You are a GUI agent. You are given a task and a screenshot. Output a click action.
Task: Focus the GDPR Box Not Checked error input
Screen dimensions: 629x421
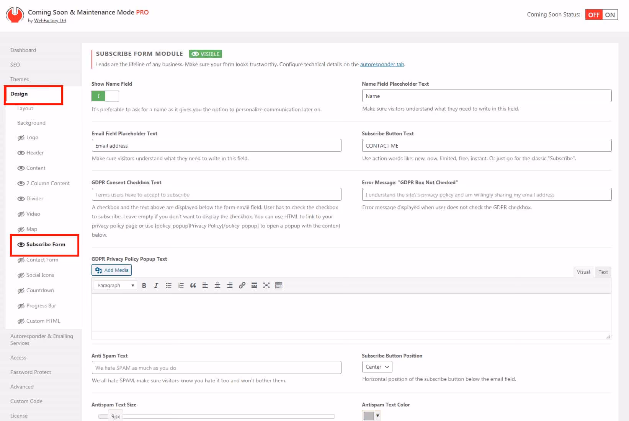pyautogui.click(x=487, y=194)
